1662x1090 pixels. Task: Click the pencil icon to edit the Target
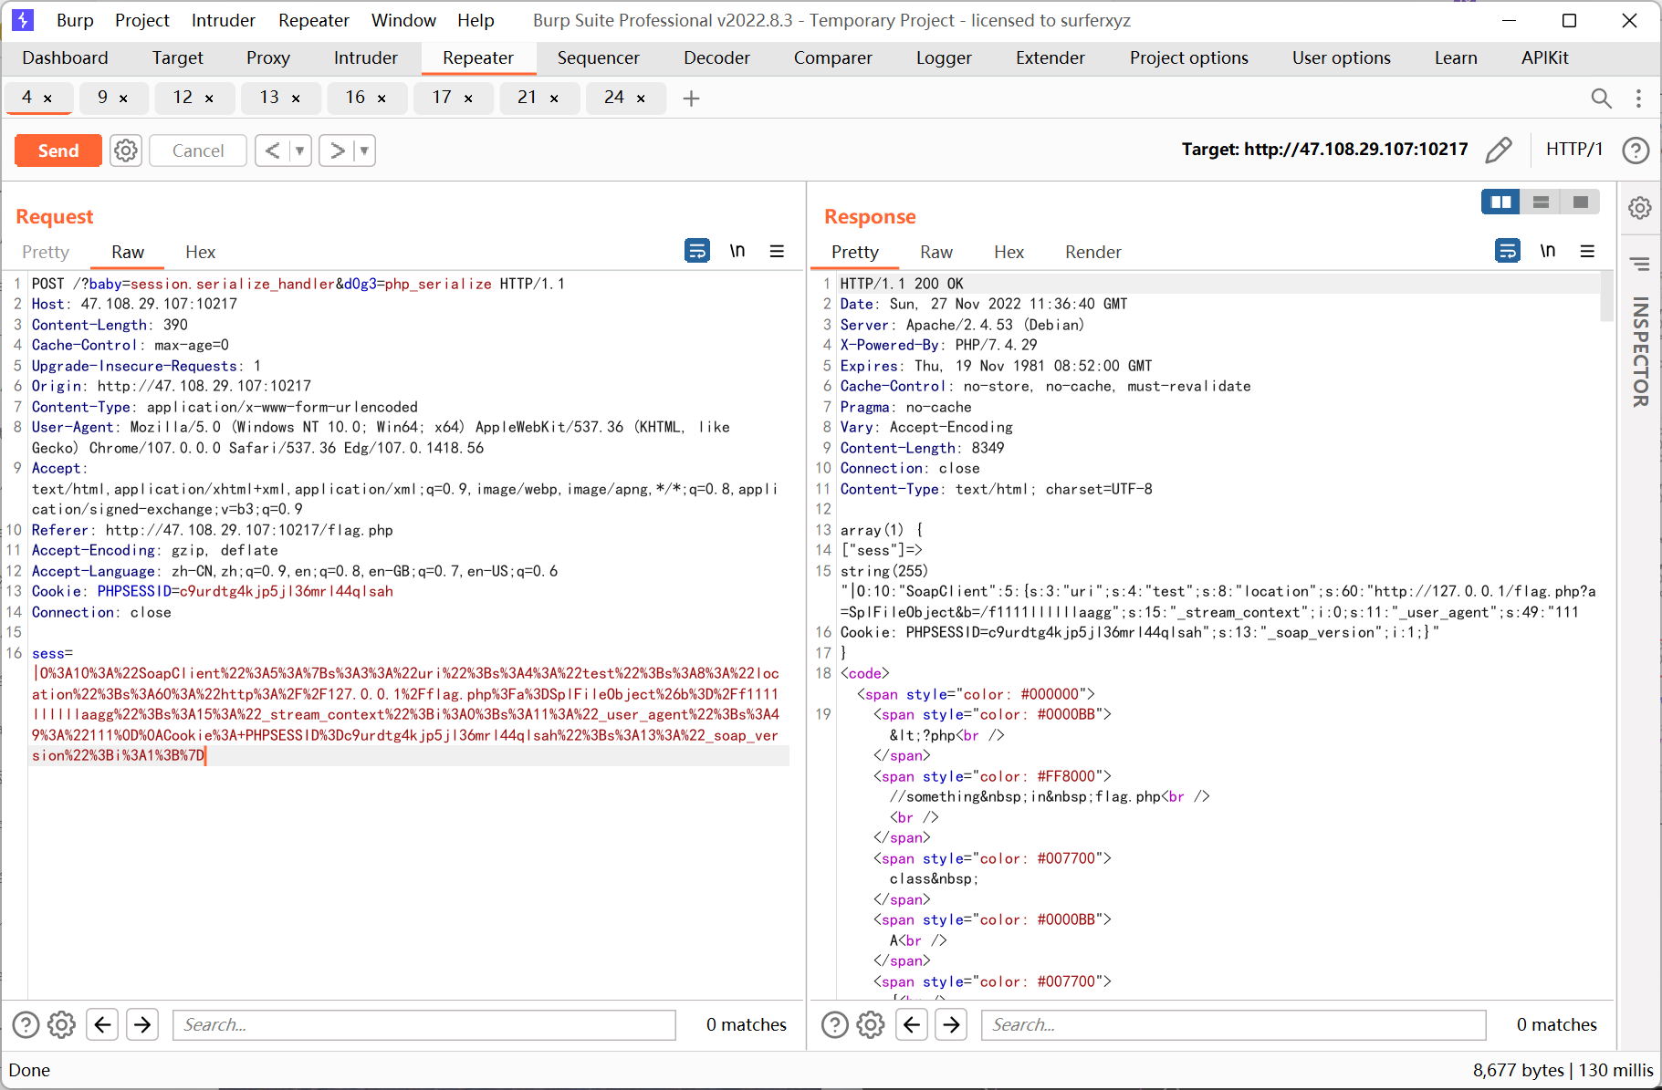1499,150
